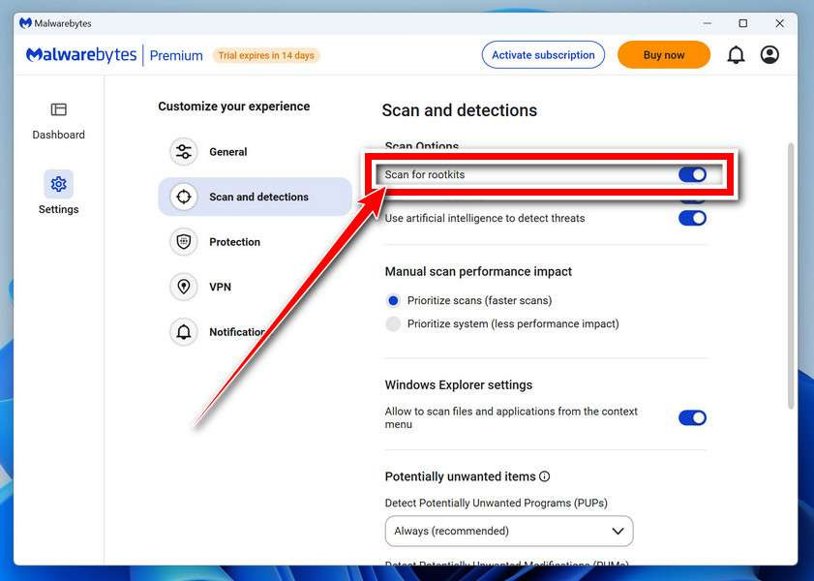This screenshot has height=581, width=814.
Task: Open the Protection shield settings icon
Action: (x=184, y=241)
